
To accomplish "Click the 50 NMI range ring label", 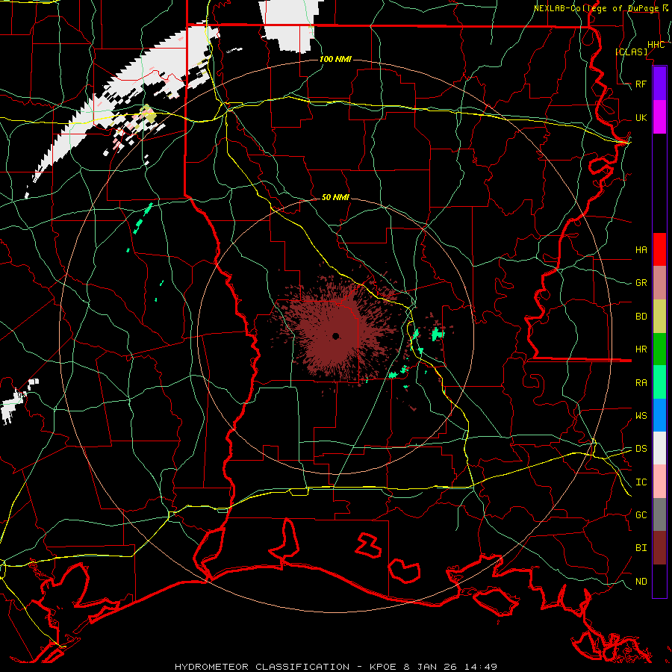I will pyautogui.click(x=335, y=197).
